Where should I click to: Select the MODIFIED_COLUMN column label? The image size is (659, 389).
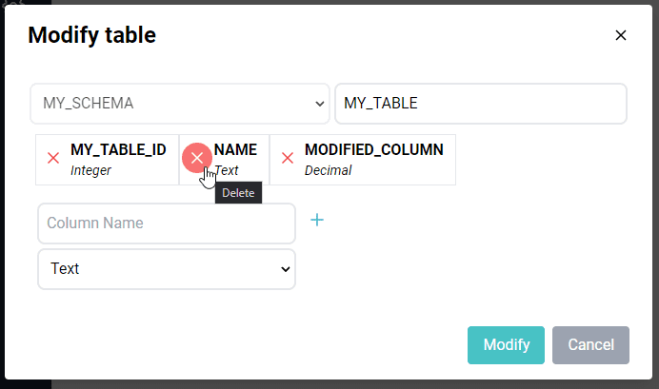[x=373, y=150]
